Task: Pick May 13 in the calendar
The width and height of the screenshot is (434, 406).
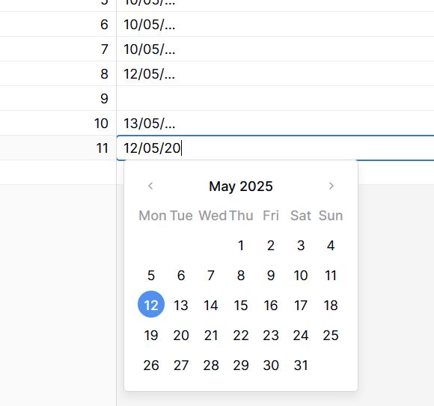Action: (x=181, y=306)
